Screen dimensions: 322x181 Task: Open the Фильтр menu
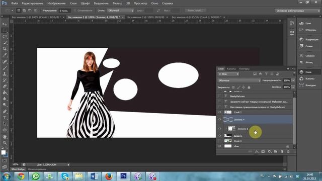tap(117, 4)
